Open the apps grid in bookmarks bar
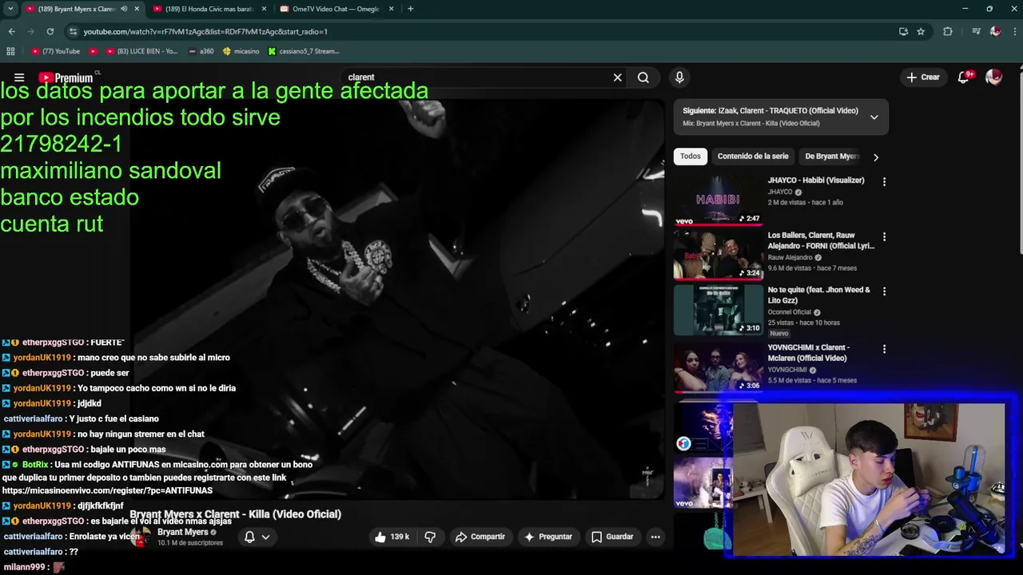Image resolution: width=1023 pixels, height=575 pixels. pos(10,51)
